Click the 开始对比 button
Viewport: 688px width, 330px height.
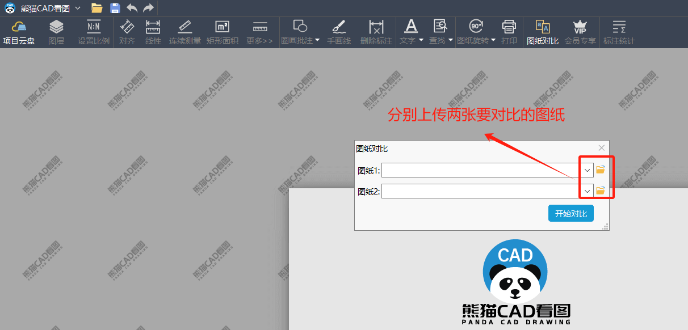click(571, 213)
